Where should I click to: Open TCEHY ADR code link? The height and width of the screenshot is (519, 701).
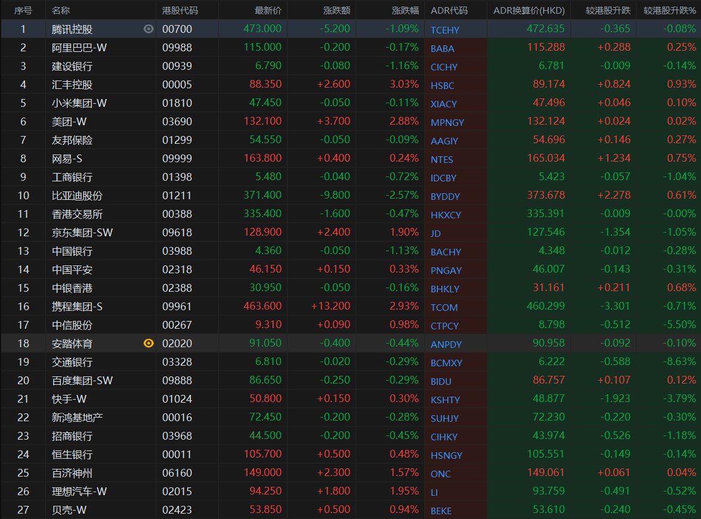tap(445, 30)
